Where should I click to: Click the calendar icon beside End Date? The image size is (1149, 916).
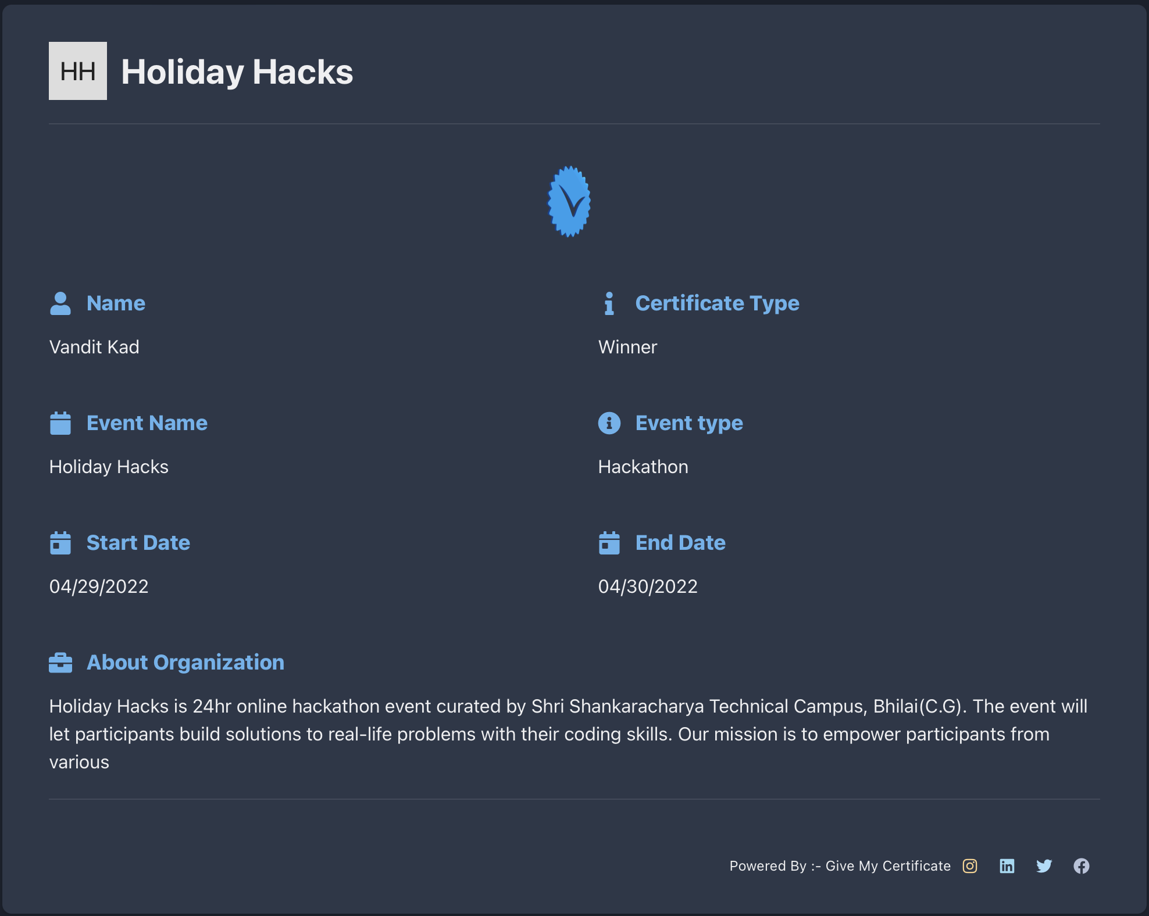[609, 543]
